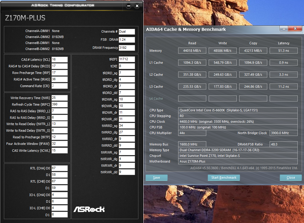Click the AIDA64 Cache & Memory Benchmark title
The height and width of the screenshot is (223, 304).
(x=186, y=29)
